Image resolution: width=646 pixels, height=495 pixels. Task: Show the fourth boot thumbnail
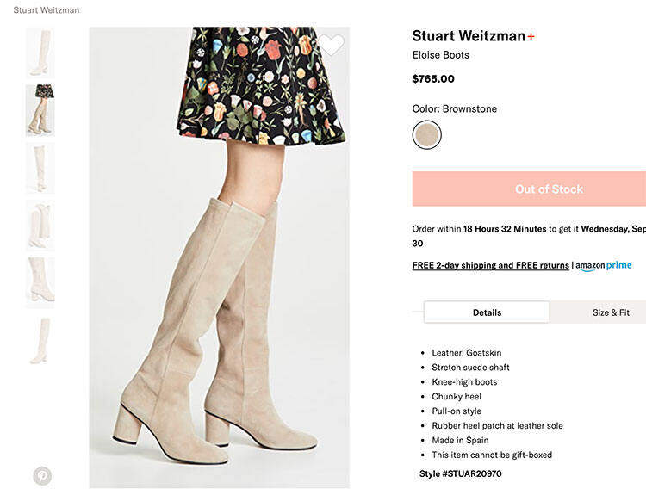40,226
